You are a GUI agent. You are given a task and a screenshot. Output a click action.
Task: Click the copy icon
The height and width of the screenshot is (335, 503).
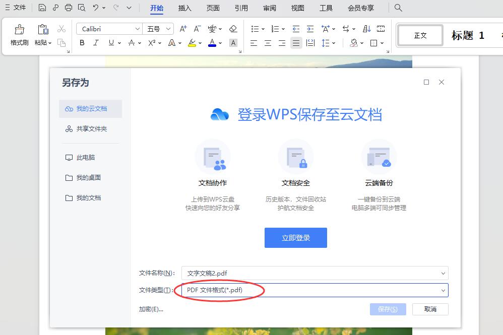pyautogui.click(x=61, y=43)
